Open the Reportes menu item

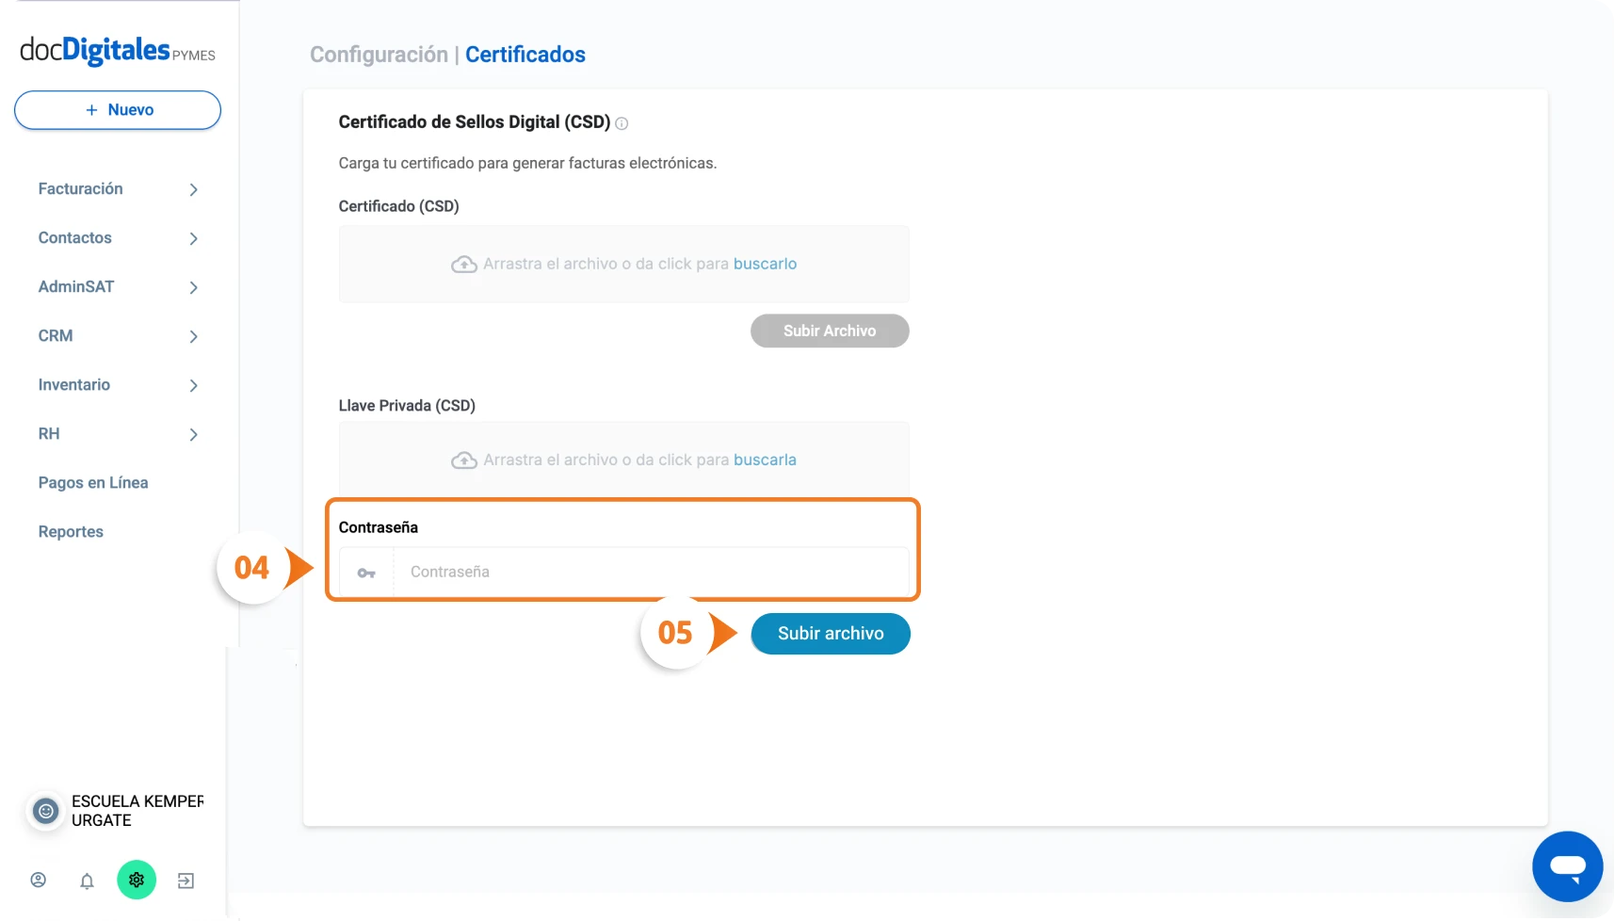point(71,532)
